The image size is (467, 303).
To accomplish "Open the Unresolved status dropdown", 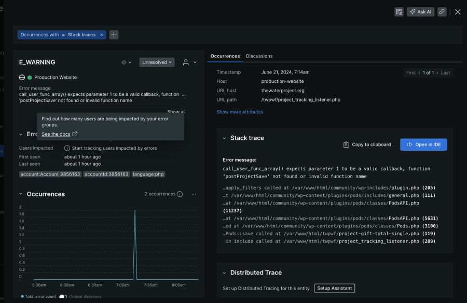I will (x=157, y=62).
